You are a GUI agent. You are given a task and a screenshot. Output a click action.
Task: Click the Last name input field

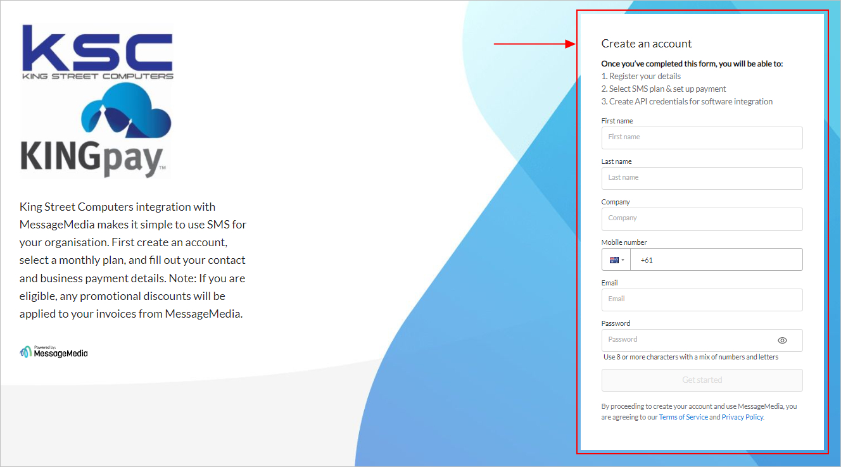(702, 178)
